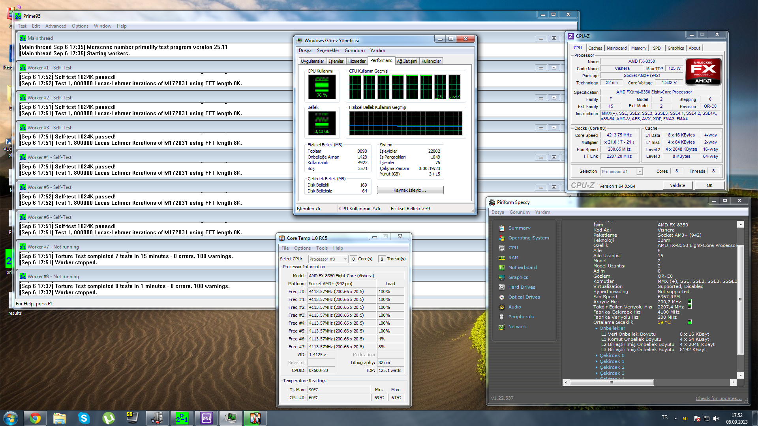Image resolution: width=758 pixels, height=426 pixels.
Task: Switch to Task Manager taskbar icon
Action: (231, 418)
